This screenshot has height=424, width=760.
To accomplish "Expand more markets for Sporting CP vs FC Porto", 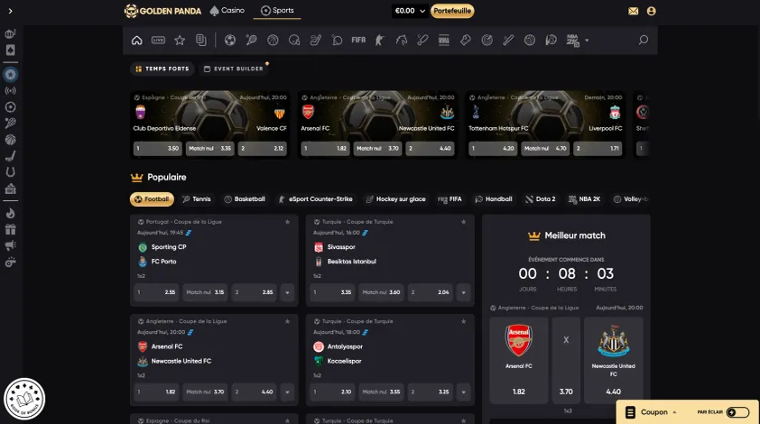I will coord(287,292).
